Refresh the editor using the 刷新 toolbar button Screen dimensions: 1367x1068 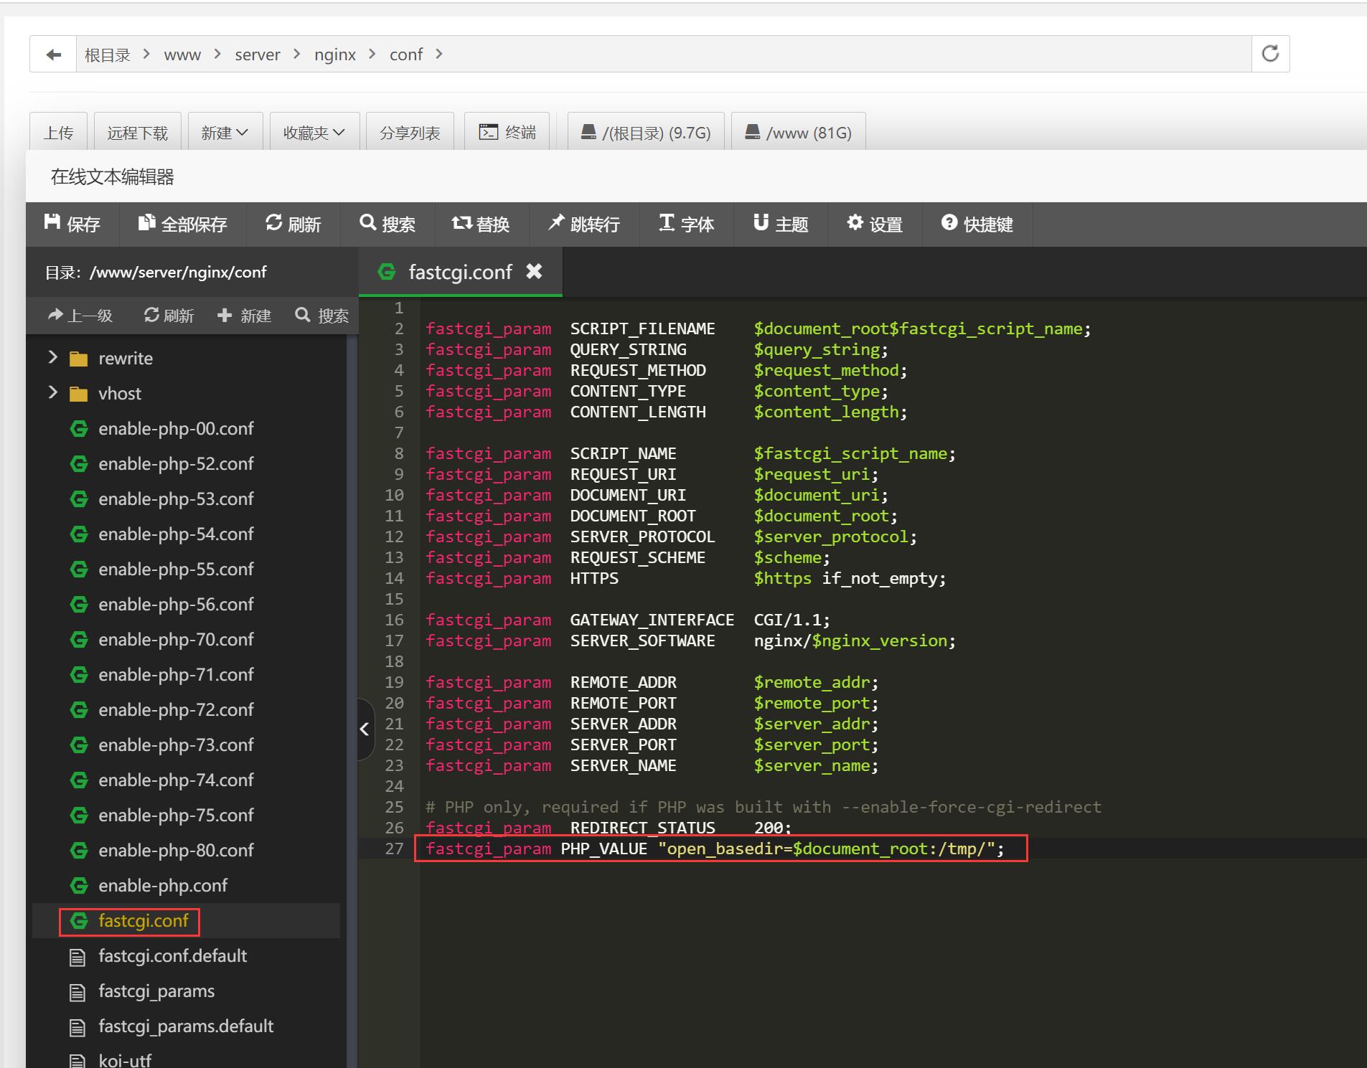(x=293, y=225)
